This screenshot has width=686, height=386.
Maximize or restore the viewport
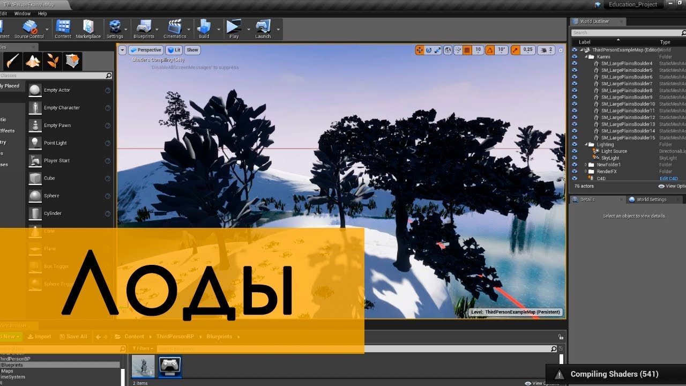tap(561, 50)
